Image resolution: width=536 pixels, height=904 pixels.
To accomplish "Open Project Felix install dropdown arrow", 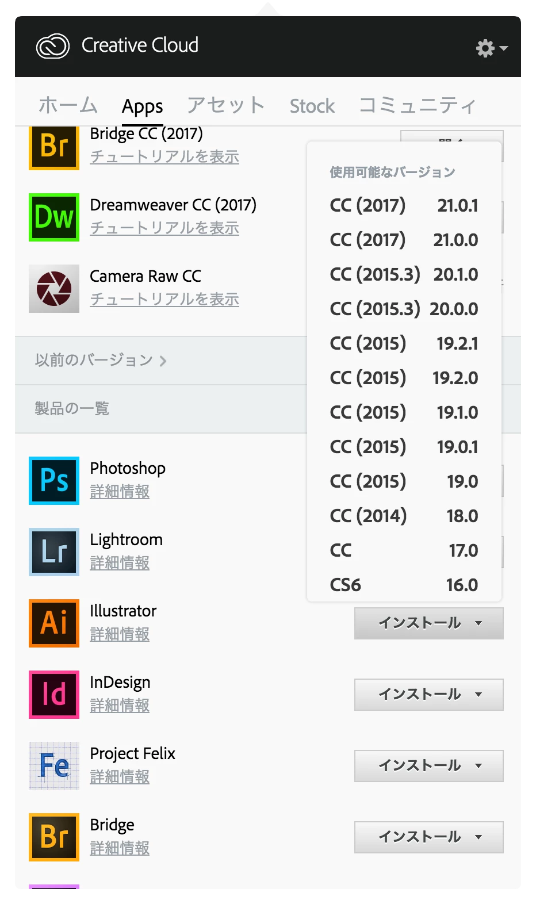I will click(478, 766).
